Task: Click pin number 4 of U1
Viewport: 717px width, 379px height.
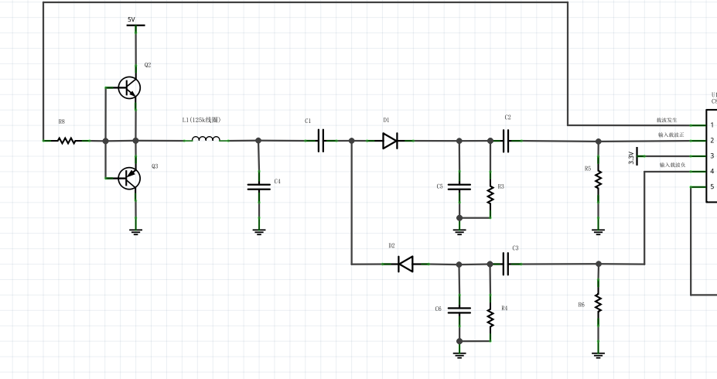Action: [712, 171]
